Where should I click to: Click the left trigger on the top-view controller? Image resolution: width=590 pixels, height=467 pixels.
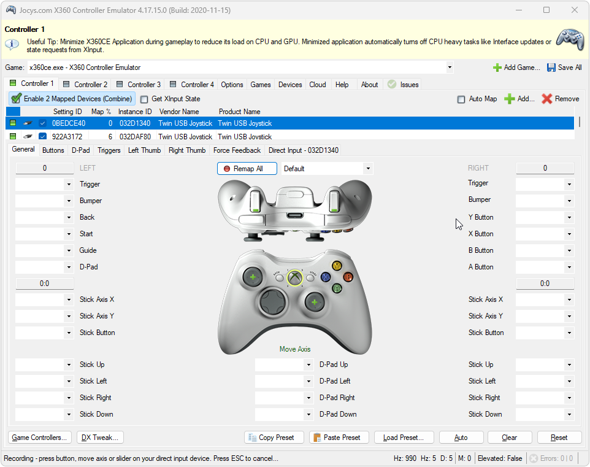[x=255, y=201]
